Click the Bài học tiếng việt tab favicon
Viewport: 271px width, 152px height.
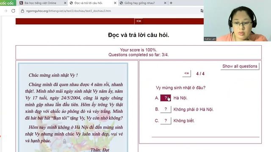[x=21, y=3]
